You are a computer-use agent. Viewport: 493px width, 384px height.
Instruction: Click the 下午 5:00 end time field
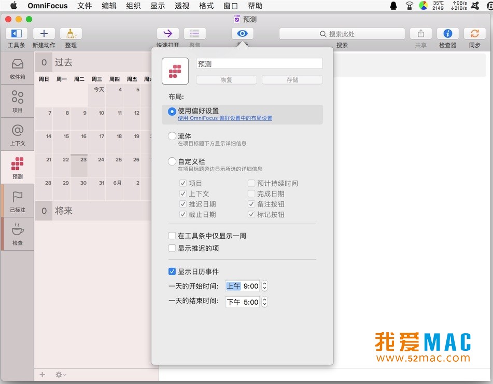click(x=243, y=302)
